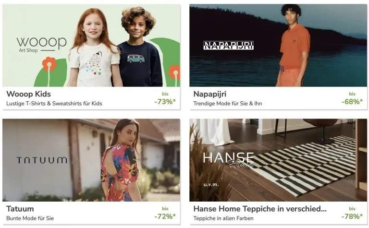Select 'Trendige Mode für Sie & Ihn' subtitle
Screen dimensions: 369x228
228,103
